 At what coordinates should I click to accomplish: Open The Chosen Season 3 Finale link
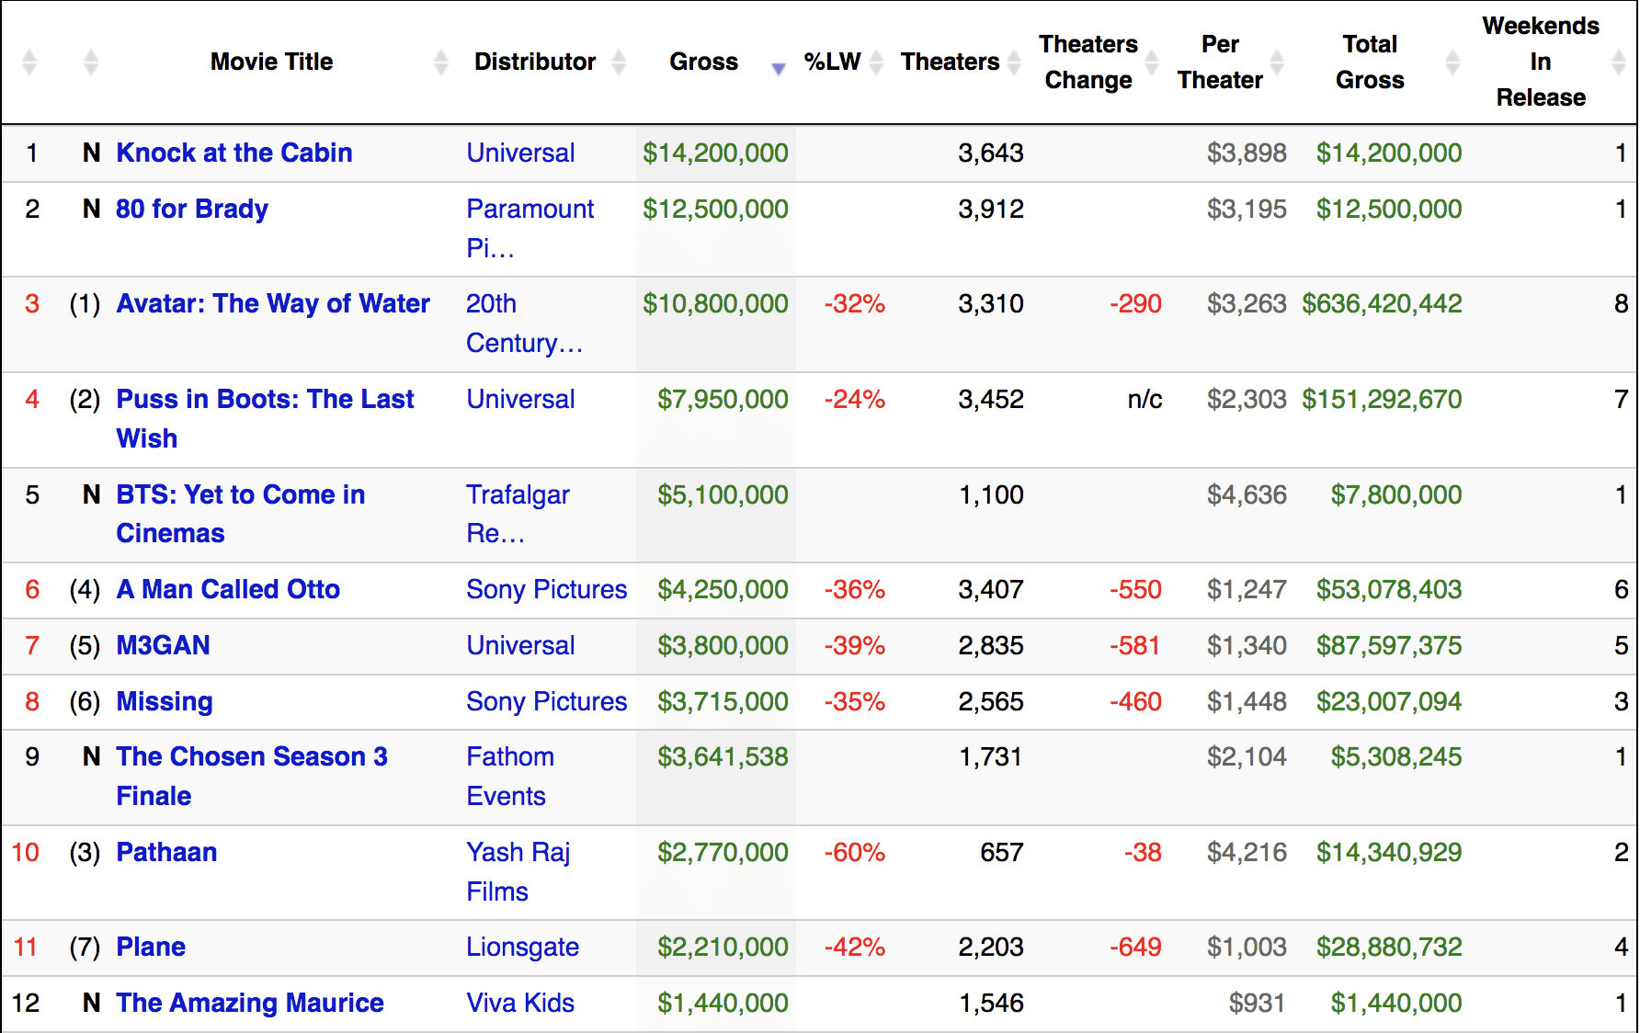pyautogui.click(x=252, y=776)
